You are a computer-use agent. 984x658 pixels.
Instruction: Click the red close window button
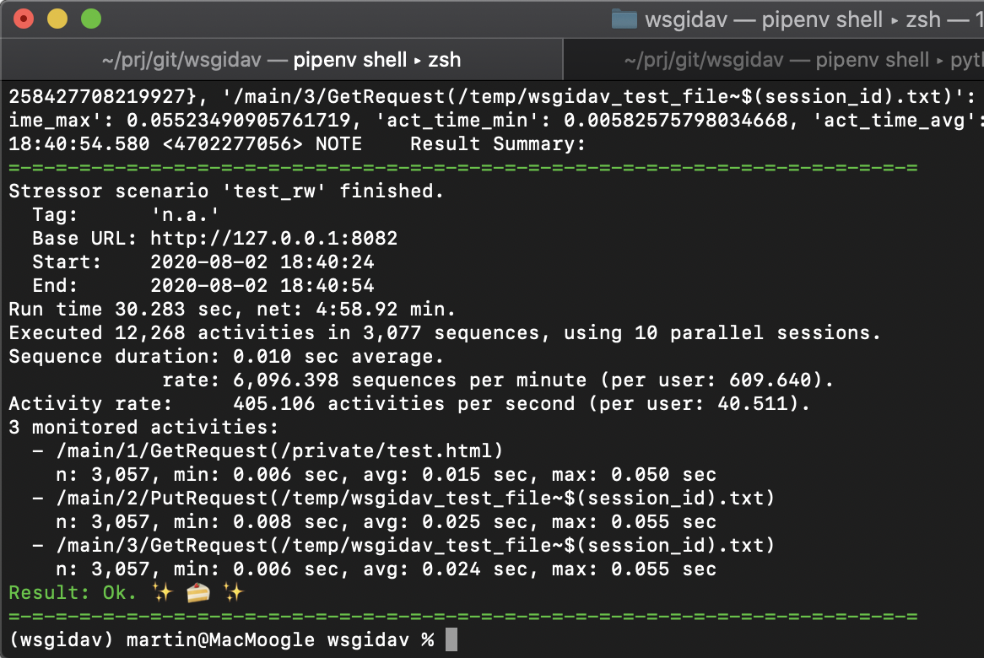[24, 19]
